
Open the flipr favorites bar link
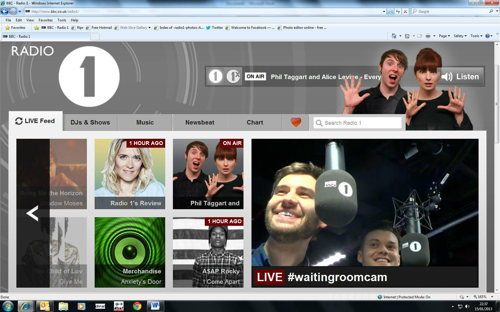pyautogui.click(x=77, y=28)
